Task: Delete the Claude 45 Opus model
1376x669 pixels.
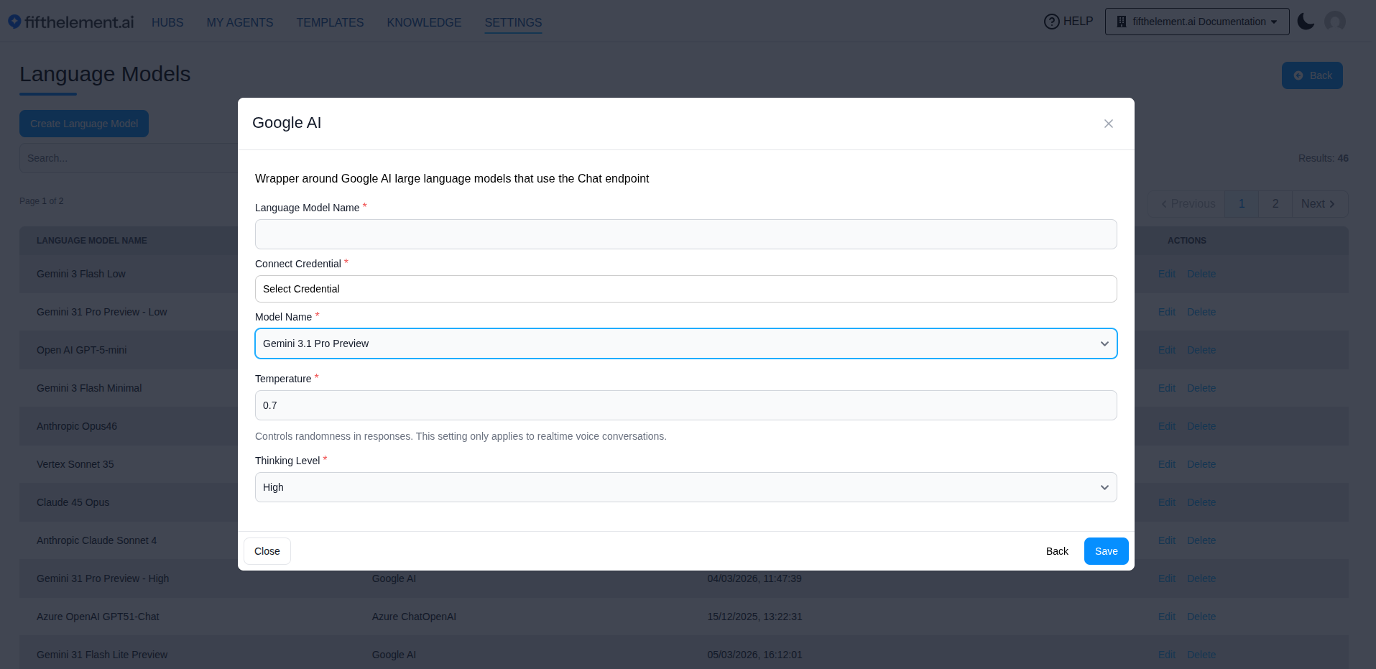Action: coord(1201,502)
